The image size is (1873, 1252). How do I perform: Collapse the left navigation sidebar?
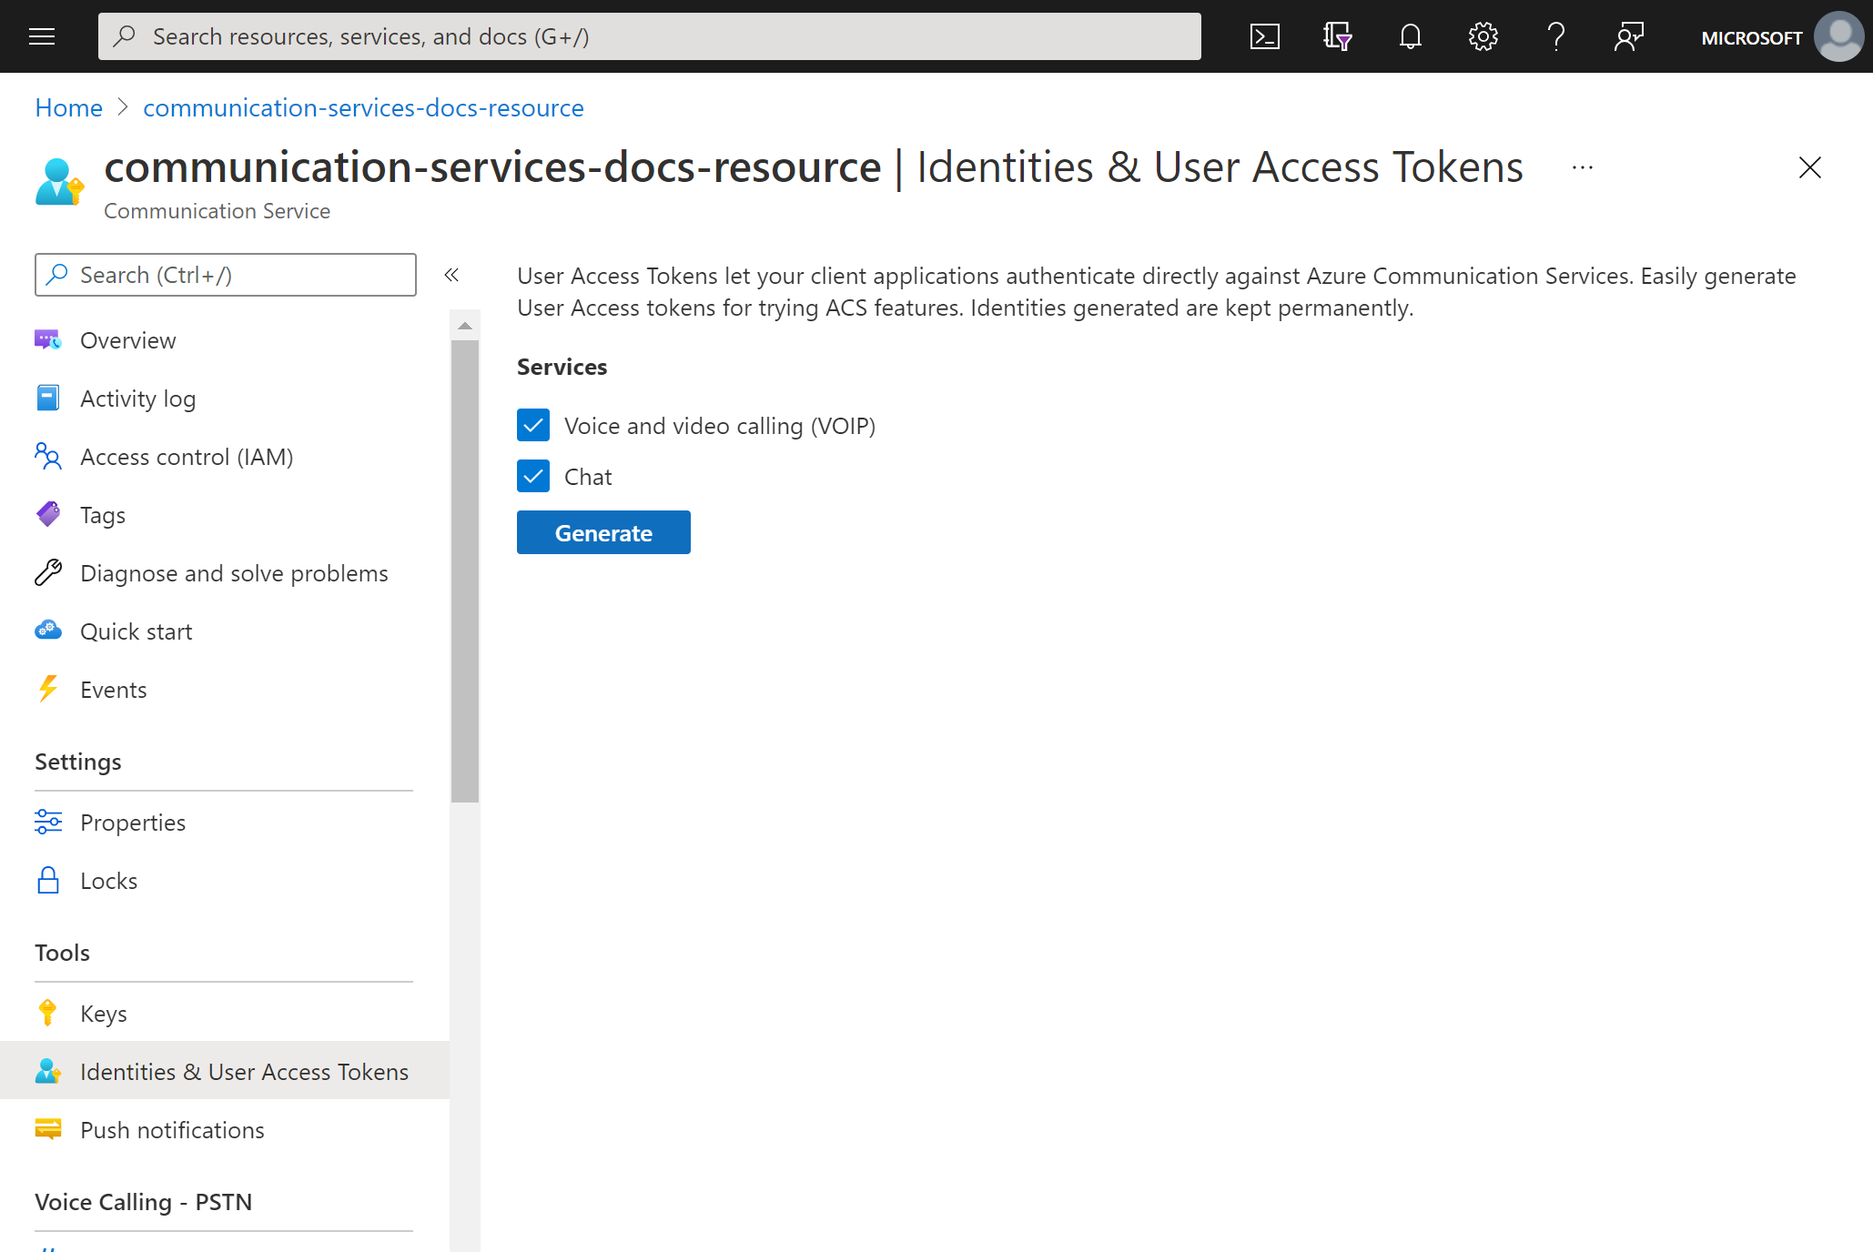(453, 276)
